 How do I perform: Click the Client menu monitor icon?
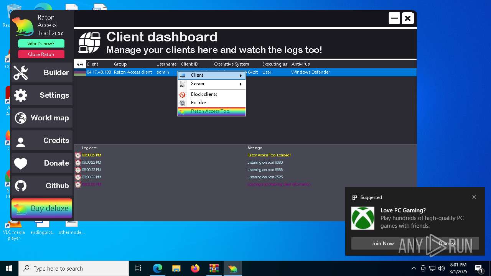[183, 76]
